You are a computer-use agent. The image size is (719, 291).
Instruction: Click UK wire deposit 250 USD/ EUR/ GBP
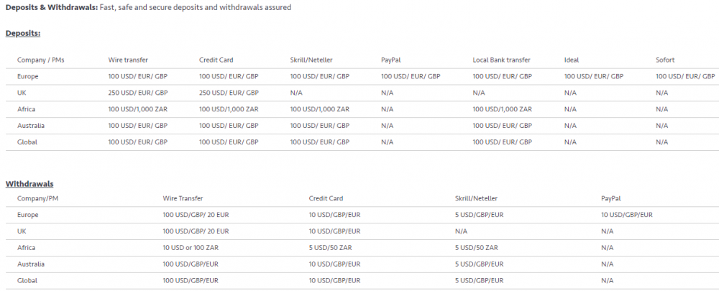pyautogui.click(x=138, y=93)
